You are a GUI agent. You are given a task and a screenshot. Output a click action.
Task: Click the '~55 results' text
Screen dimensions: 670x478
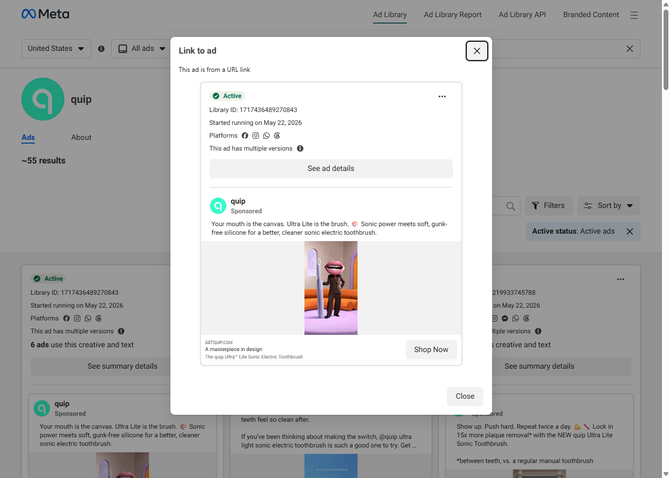[x=43, y=161]
